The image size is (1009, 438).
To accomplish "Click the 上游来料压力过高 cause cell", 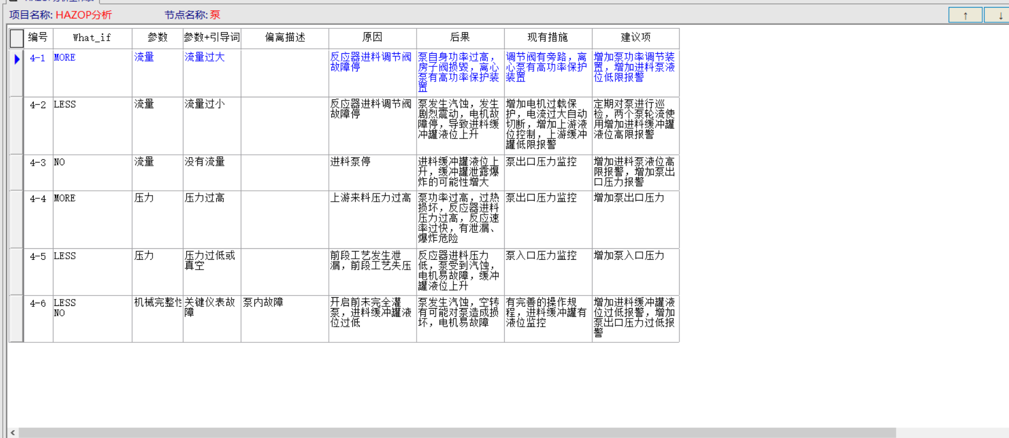I will tap(372, 220).
